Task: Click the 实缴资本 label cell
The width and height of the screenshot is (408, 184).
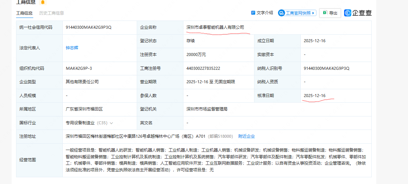Action: point(277,55)
